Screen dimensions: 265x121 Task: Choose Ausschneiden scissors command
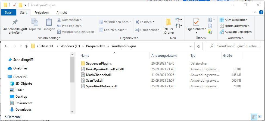[69, 20]
